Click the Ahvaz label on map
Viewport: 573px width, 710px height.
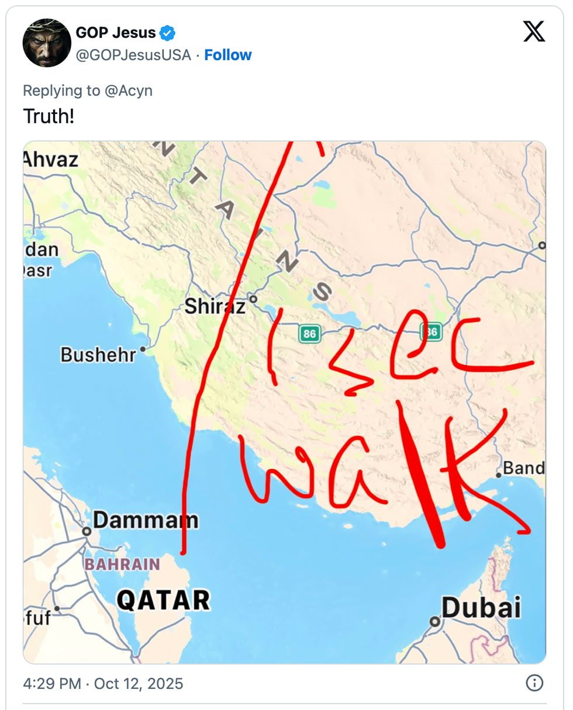point(51,159)
